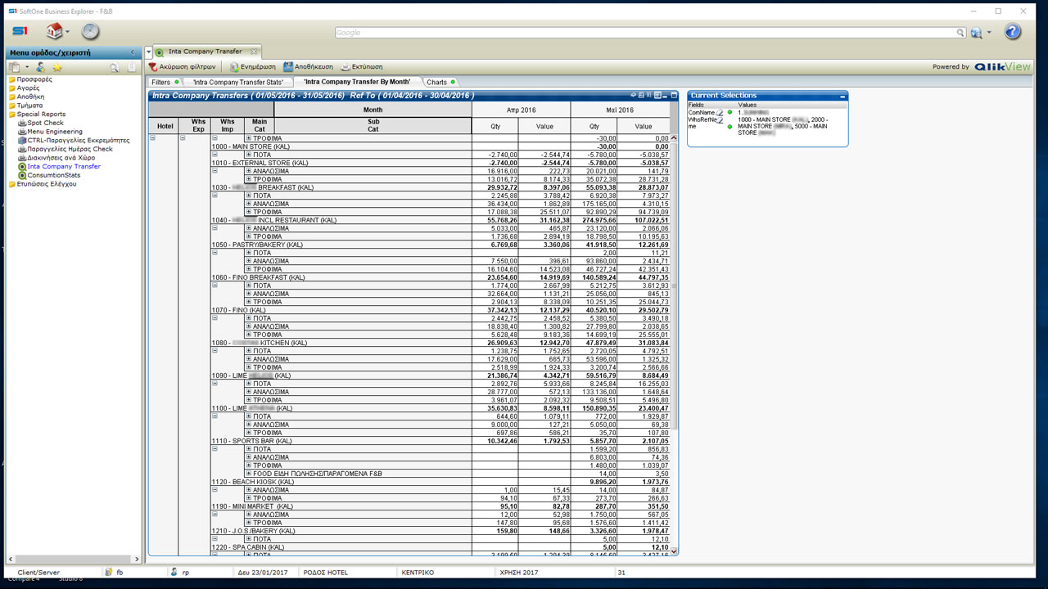Click the XL export icon in the pivot caption
The height and width of the screenshot is (589, 1048).
click(649, 96)
